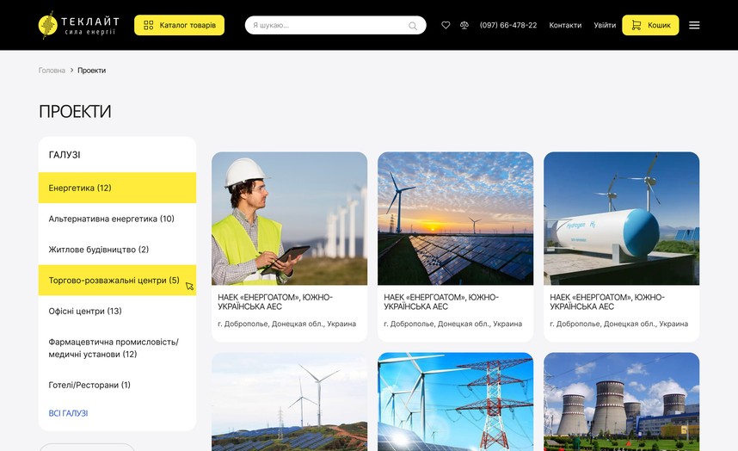Open the sunset solar panels project photo
738x451 pixels.
[x=456, y=219]
